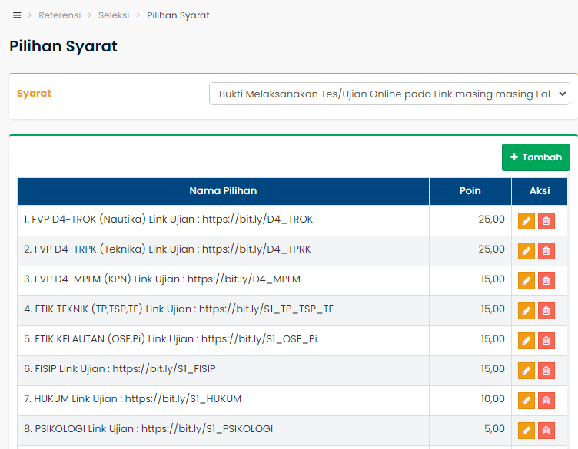Screen dimensions: 578x449
Task: Edit the FVP D4-TROK (Nautika) row
Action: click(527, 221)
